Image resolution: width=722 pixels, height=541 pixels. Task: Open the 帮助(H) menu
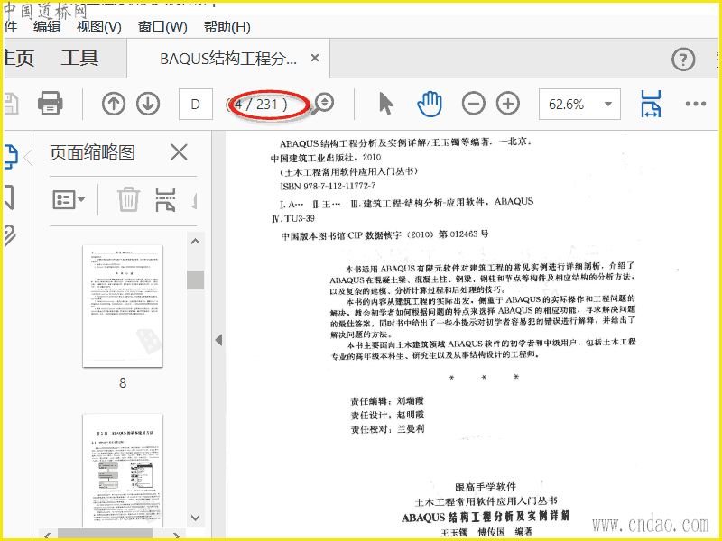click(x=227, y=27)
